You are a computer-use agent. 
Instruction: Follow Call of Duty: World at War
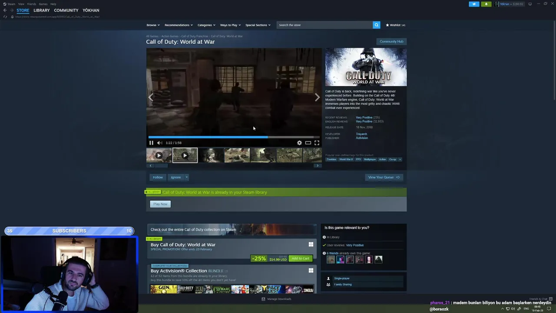(x=158, y=177)
